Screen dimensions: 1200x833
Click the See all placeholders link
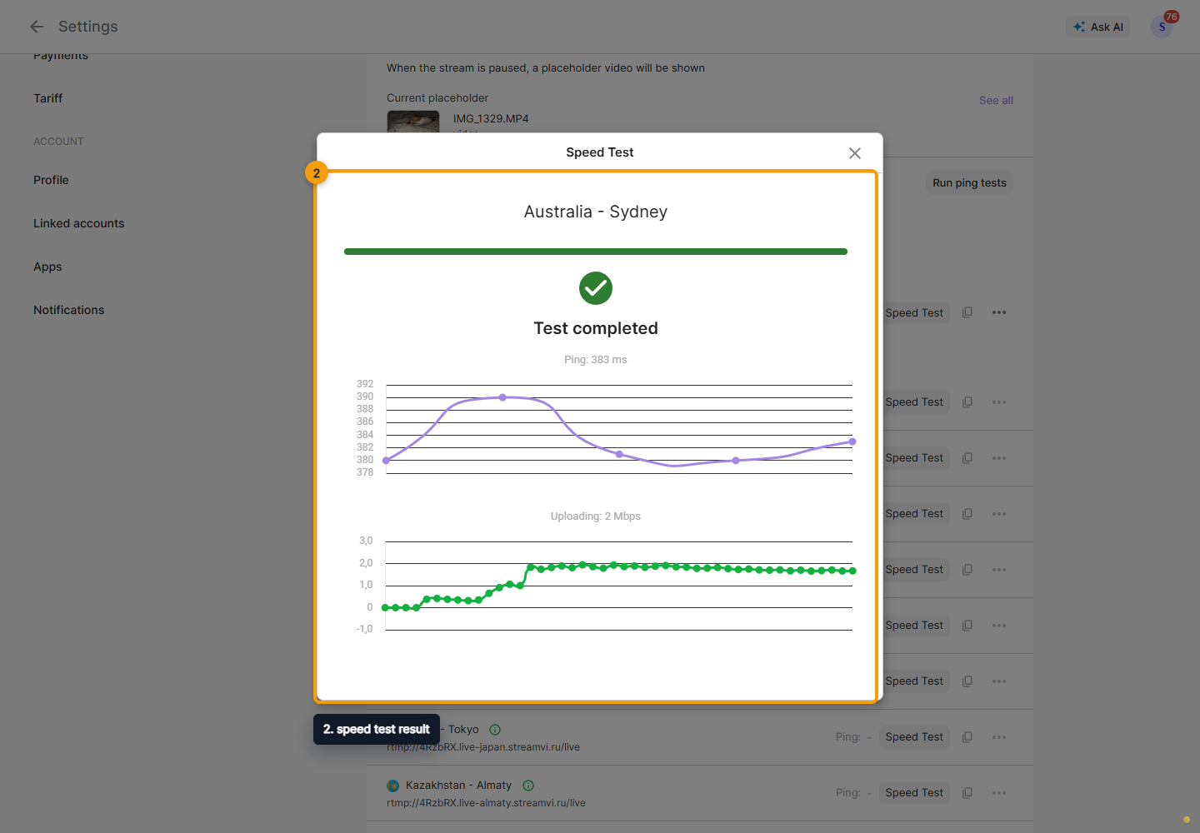(996, 100)
